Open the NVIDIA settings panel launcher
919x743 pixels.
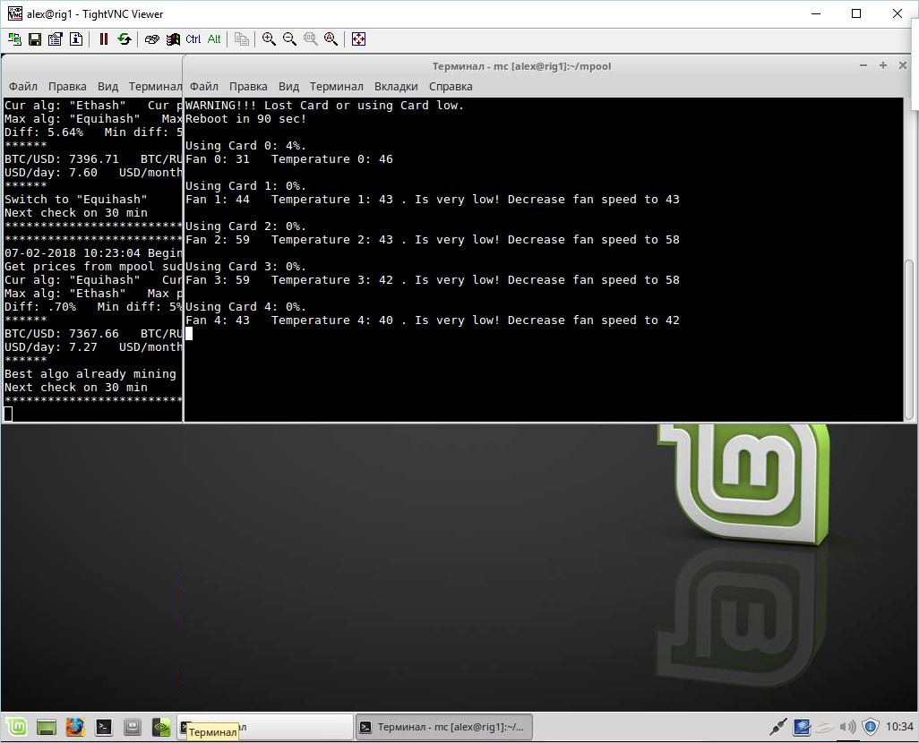(x=160, y=727)
